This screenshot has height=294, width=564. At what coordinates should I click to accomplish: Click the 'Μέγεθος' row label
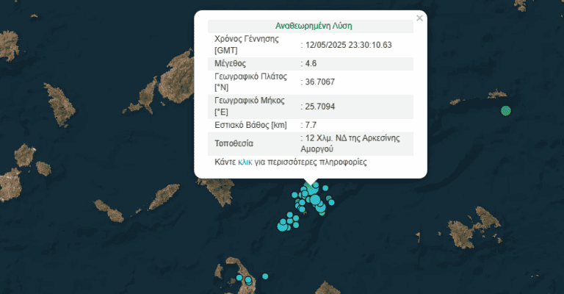[231, 65]
